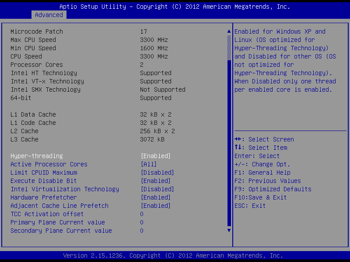Click the scrollbar up arrow
This screenshot has height=262, width=350.
click(x=228, y=31)
